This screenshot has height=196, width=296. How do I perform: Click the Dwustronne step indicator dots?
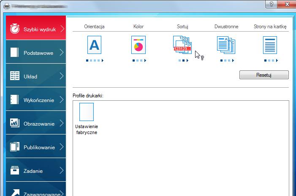227,61
